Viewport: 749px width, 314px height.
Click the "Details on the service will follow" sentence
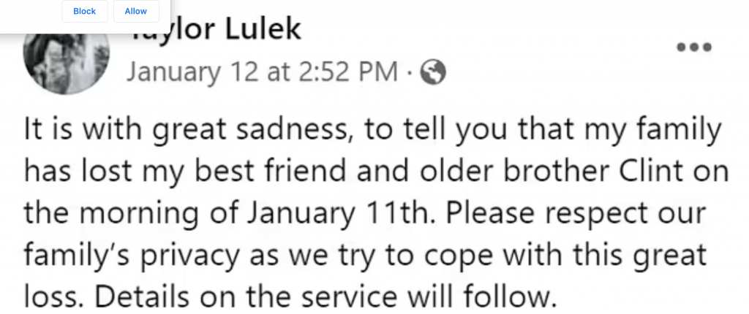click(327, 296)
